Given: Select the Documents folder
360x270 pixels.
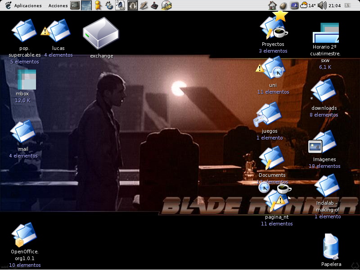Looking at the screenshot, I should pyautogui.click(x=272, y=158).
